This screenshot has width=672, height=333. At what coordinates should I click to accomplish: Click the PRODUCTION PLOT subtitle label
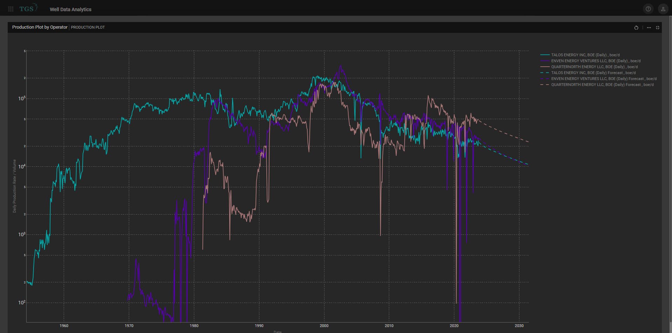tap(88, 27)
